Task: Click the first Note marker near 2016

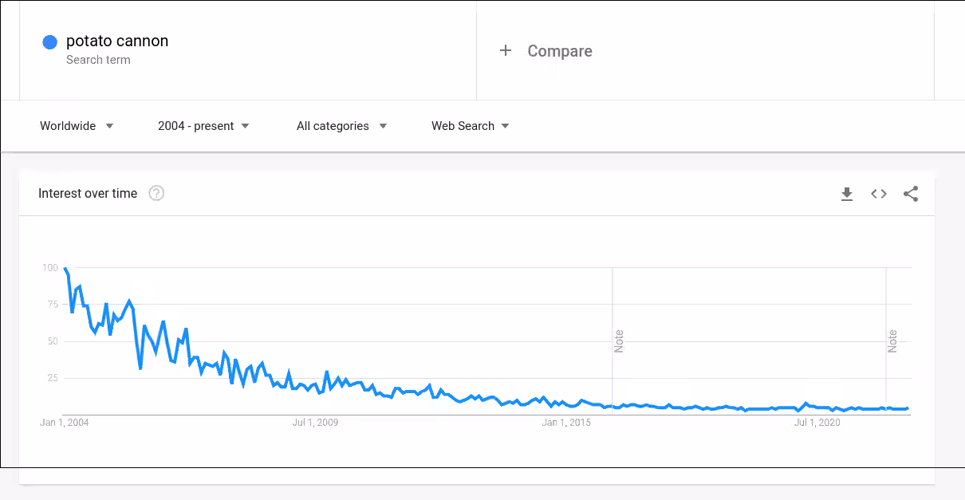Action: (x=619, y=341)
